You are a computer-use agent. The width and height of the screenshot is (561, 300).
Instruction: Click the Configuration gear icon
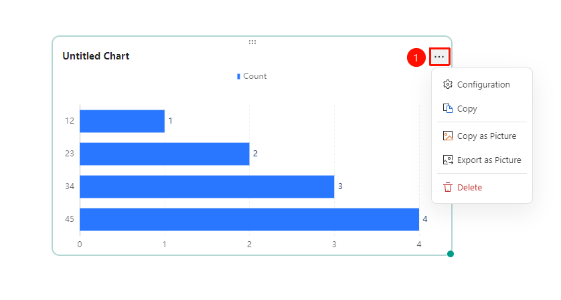[x=448, y=84]
